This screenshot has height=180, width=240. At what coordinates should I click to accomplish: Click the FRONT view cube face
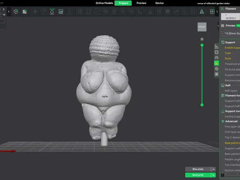click(202, 27)
